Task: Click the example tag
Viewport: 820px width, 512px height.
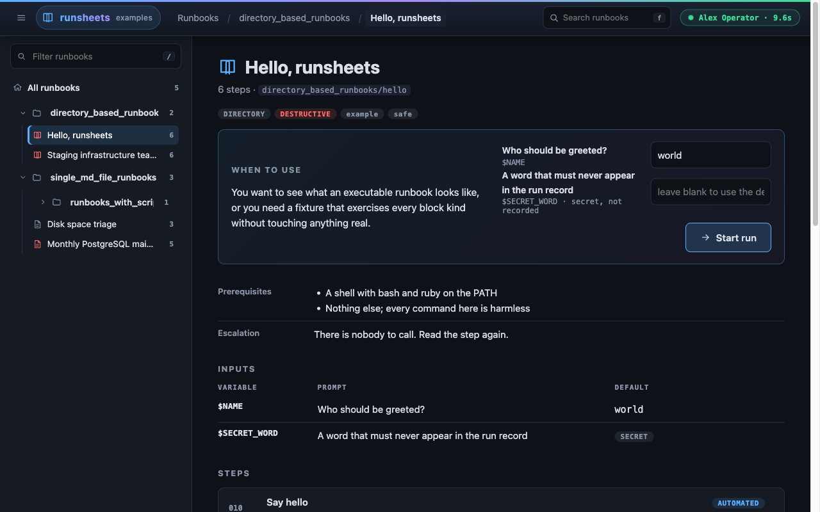Action: [362, 114]
